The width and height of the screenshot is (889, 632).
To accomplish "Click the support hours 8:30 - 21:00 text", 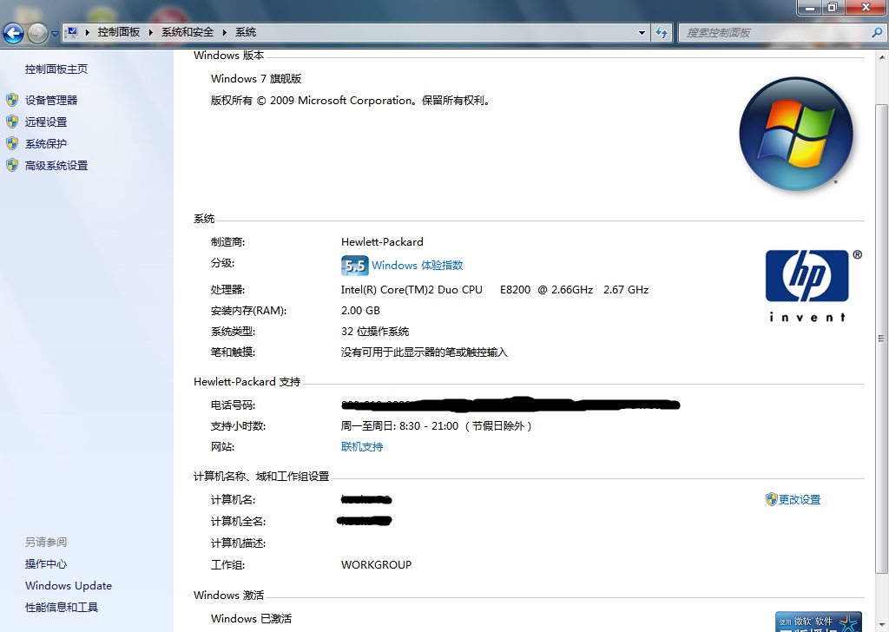I will coord(436,425).
